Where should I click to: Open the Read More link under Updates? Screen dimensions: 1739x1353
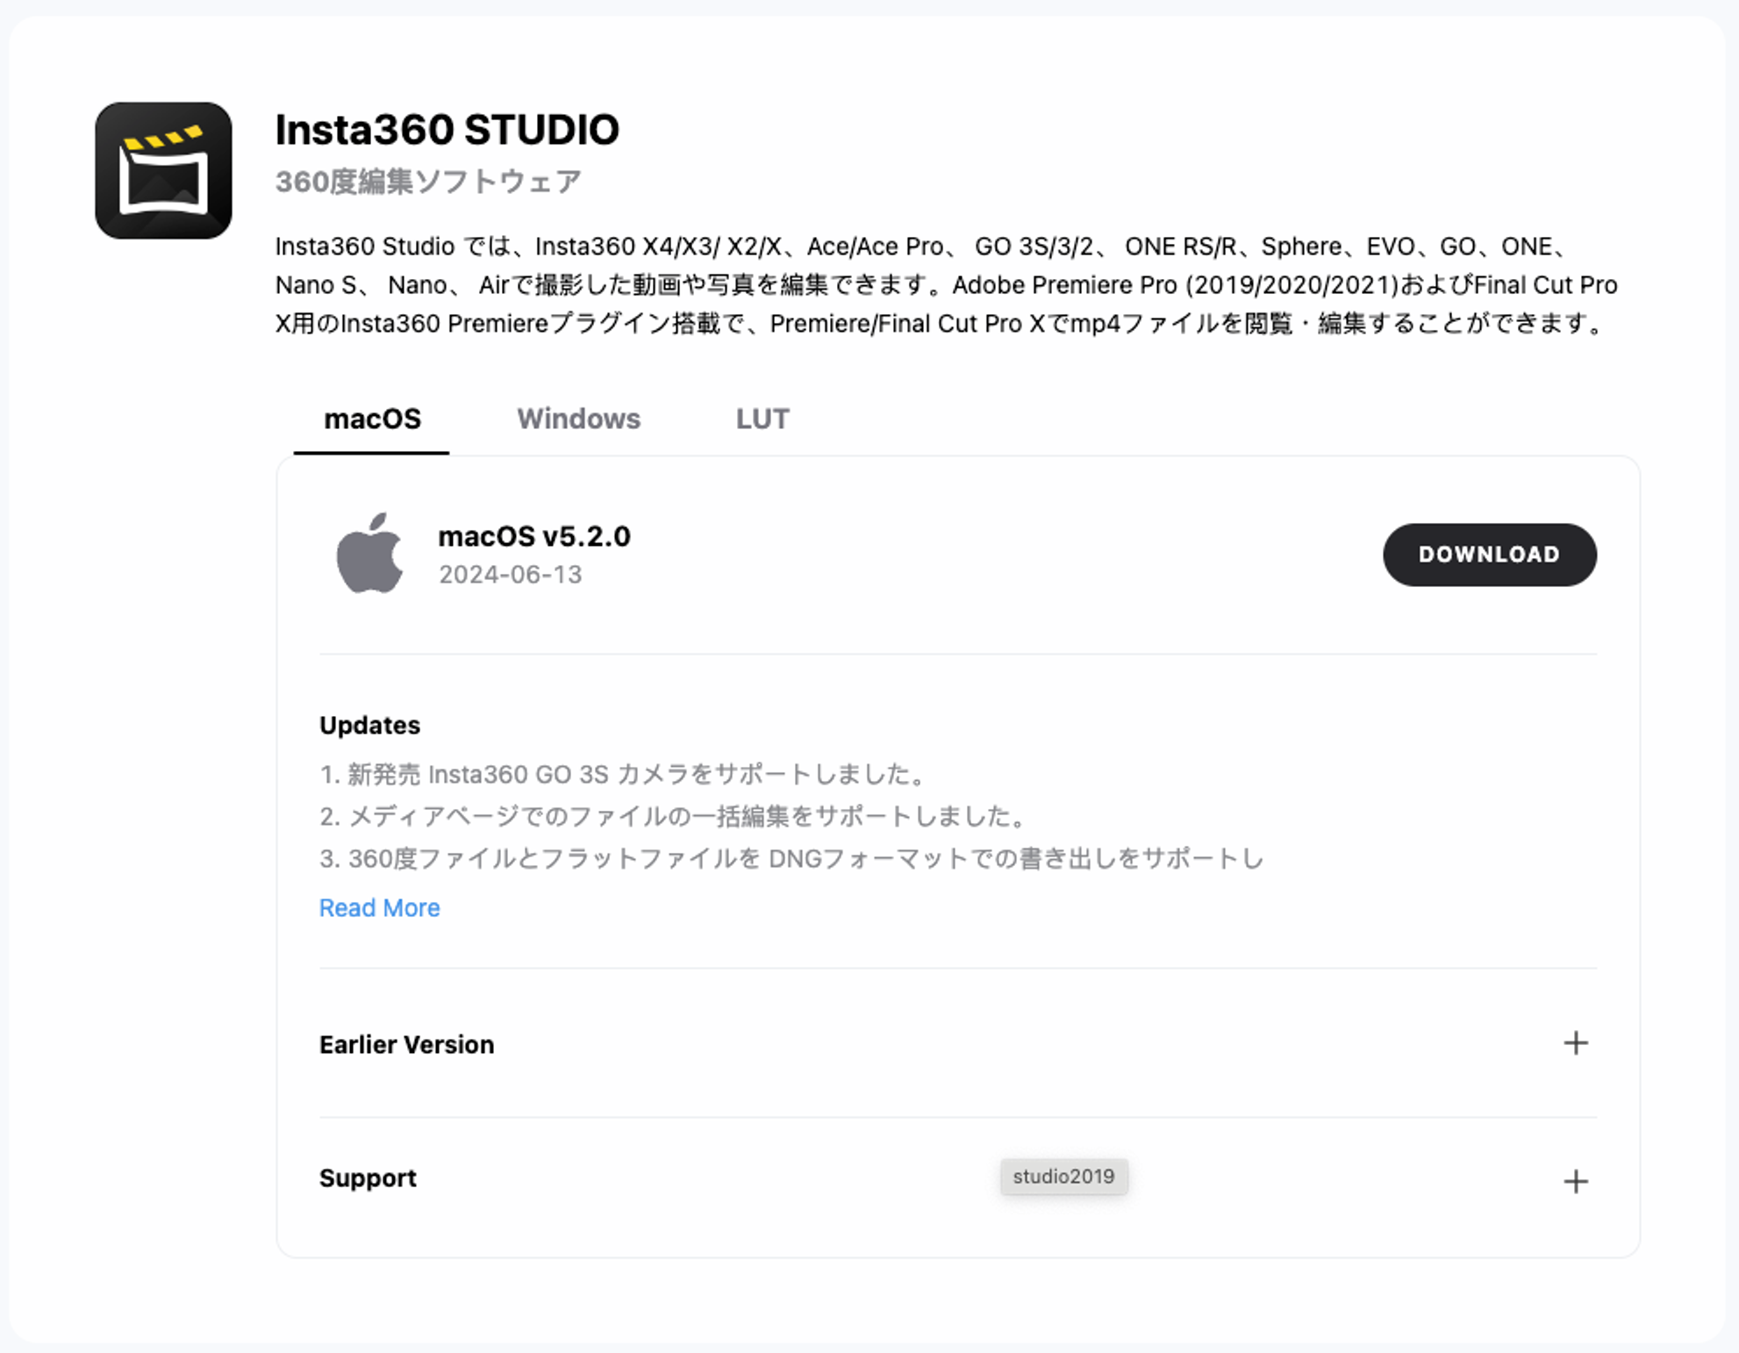click(x=379, y=907)
